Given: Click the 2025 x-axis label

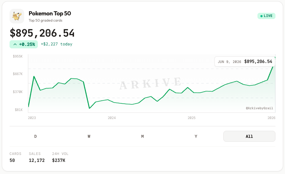Looking at the screenshot, I should coord(192,118).
